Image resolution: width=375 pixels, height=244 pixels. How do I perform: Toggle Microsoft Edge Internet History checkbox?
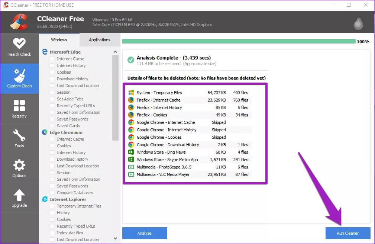tap(52, 65)
